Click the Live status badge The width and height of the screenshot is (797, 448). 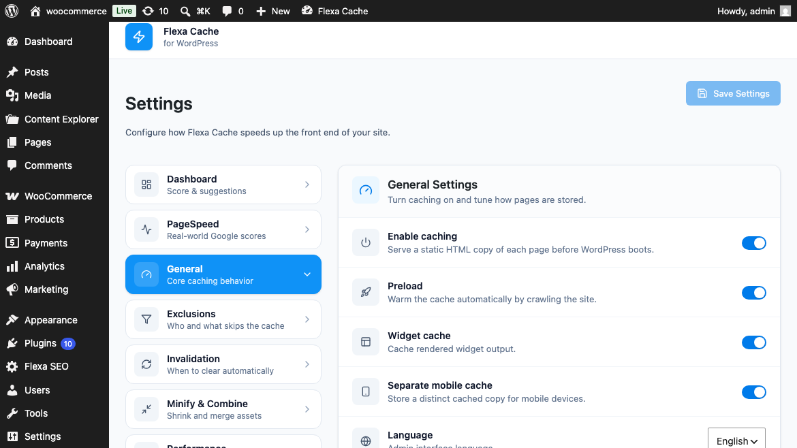124,11
